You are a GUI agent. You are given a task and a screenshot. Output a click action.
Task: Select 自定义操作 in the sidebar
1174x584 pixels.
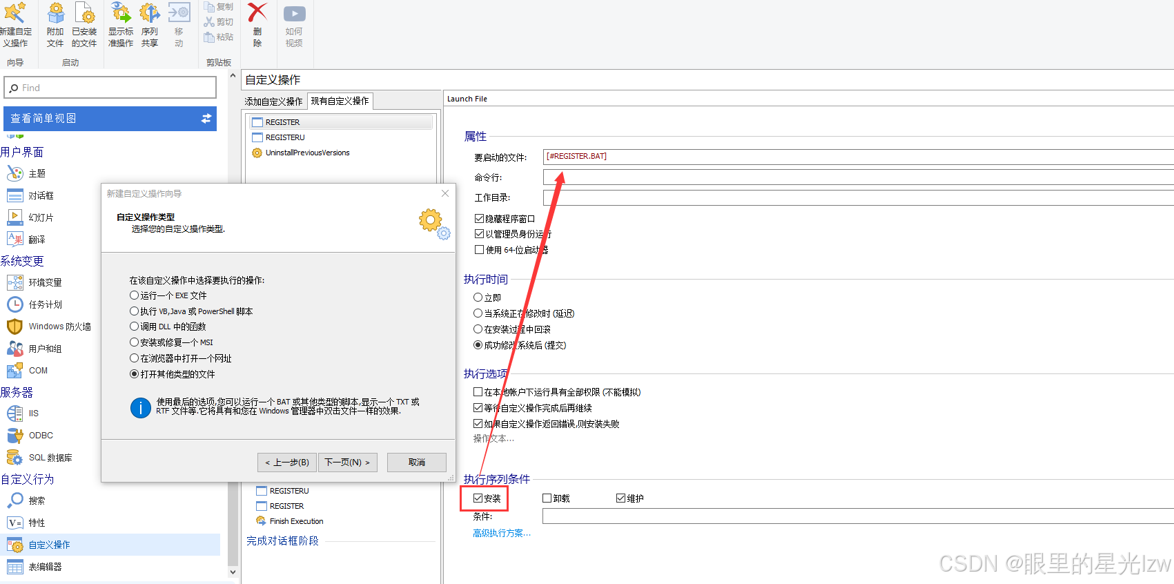click(110, 545)
